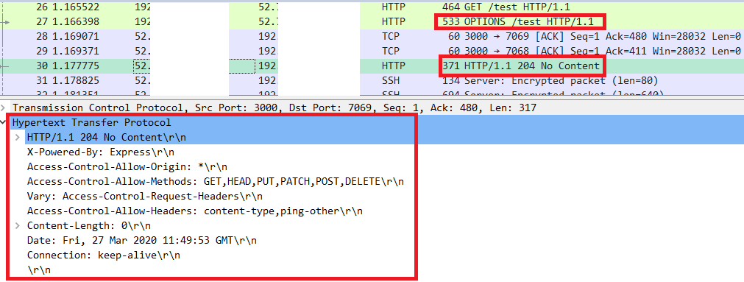This screenshot has width=744, height=282.
Task: Select the Connection: keep-alive line
Action: (x=104, y=255)
